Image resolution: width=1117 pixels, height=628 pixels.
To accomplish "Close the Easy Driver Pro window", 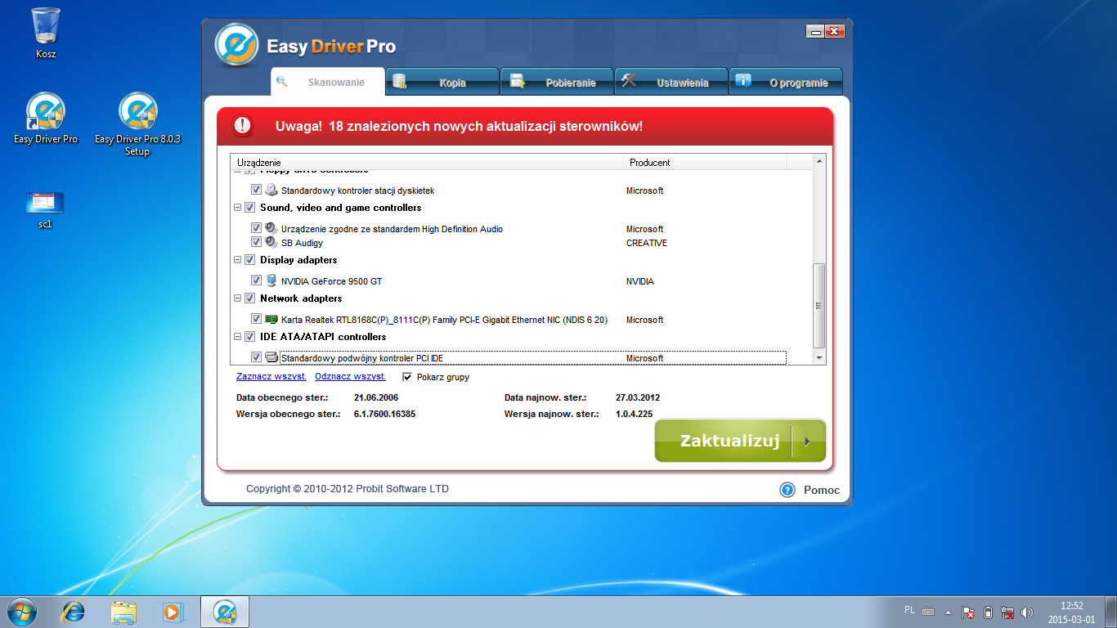I will pos(834,31).
